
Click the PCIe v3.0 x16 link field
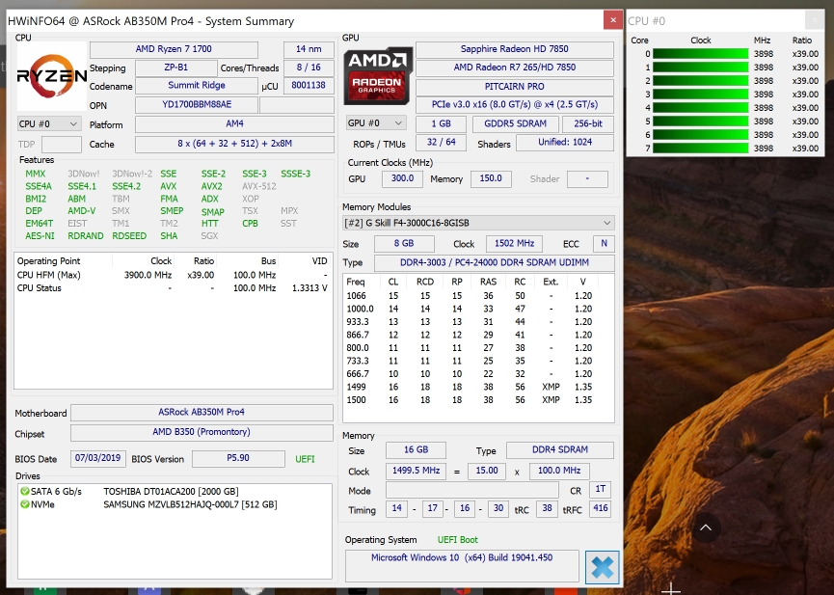(514, 105)
